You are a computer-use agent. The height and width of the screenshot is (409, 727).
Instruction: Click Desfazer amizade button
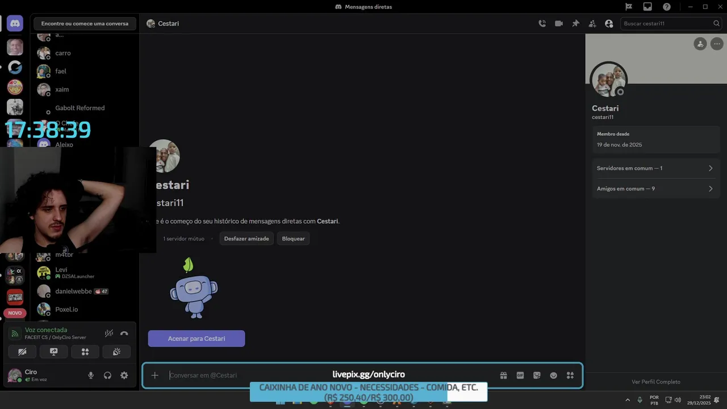tap(246, 239)
